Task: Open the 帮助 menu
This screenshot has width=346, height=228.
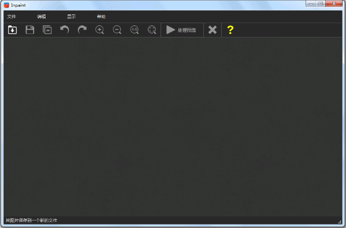Action: 101,17
